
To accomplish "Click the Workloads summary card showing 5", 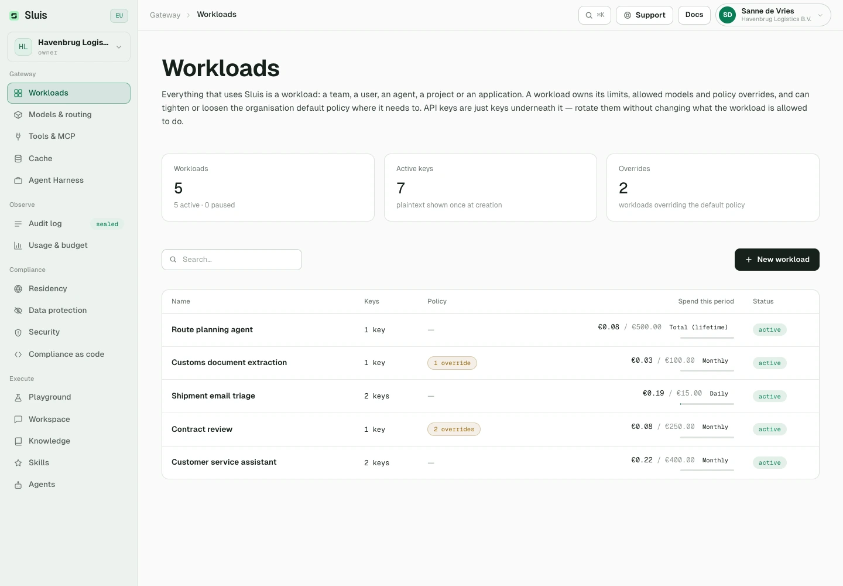I will point(268,188).
